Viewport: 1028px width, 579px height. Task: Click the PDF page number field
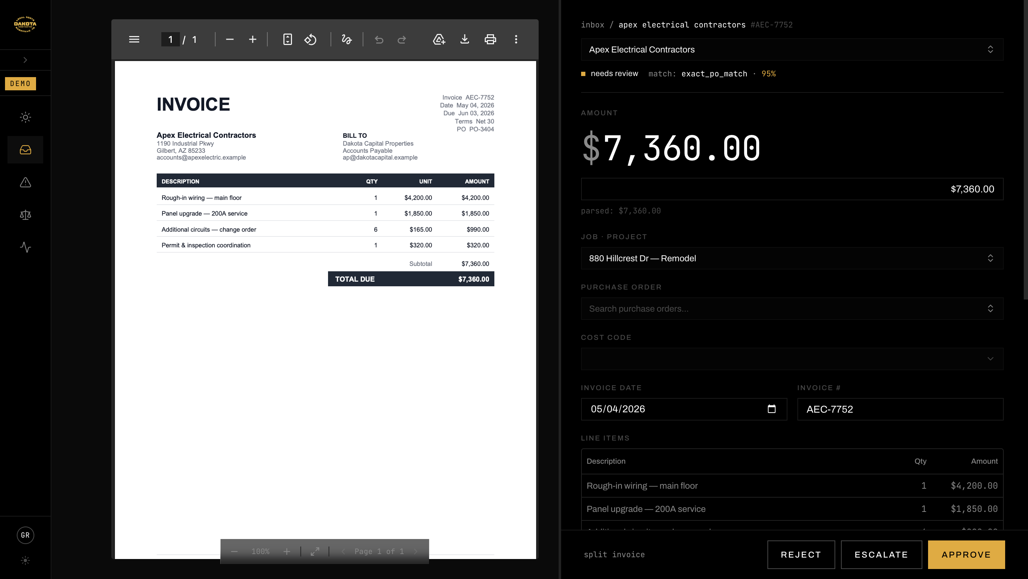tap(170, 40)
